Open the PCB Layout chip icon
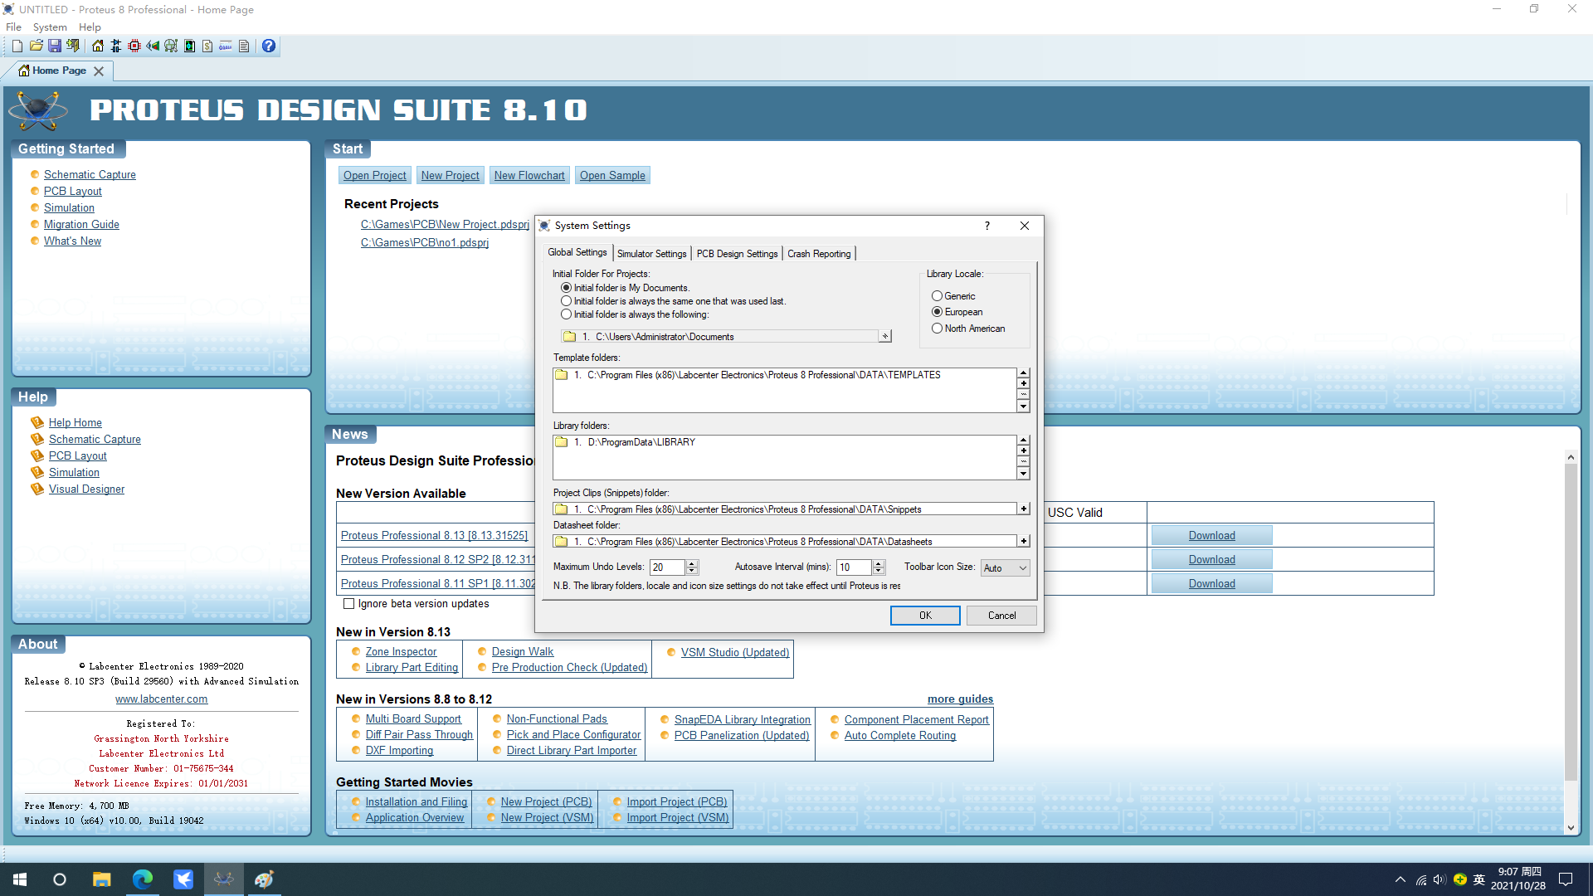1593x896 pixels. 134,46
